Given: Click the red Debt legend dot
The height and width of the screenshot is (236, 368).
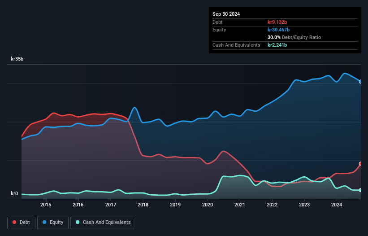Looking at the screenshot, I should 14,222.
